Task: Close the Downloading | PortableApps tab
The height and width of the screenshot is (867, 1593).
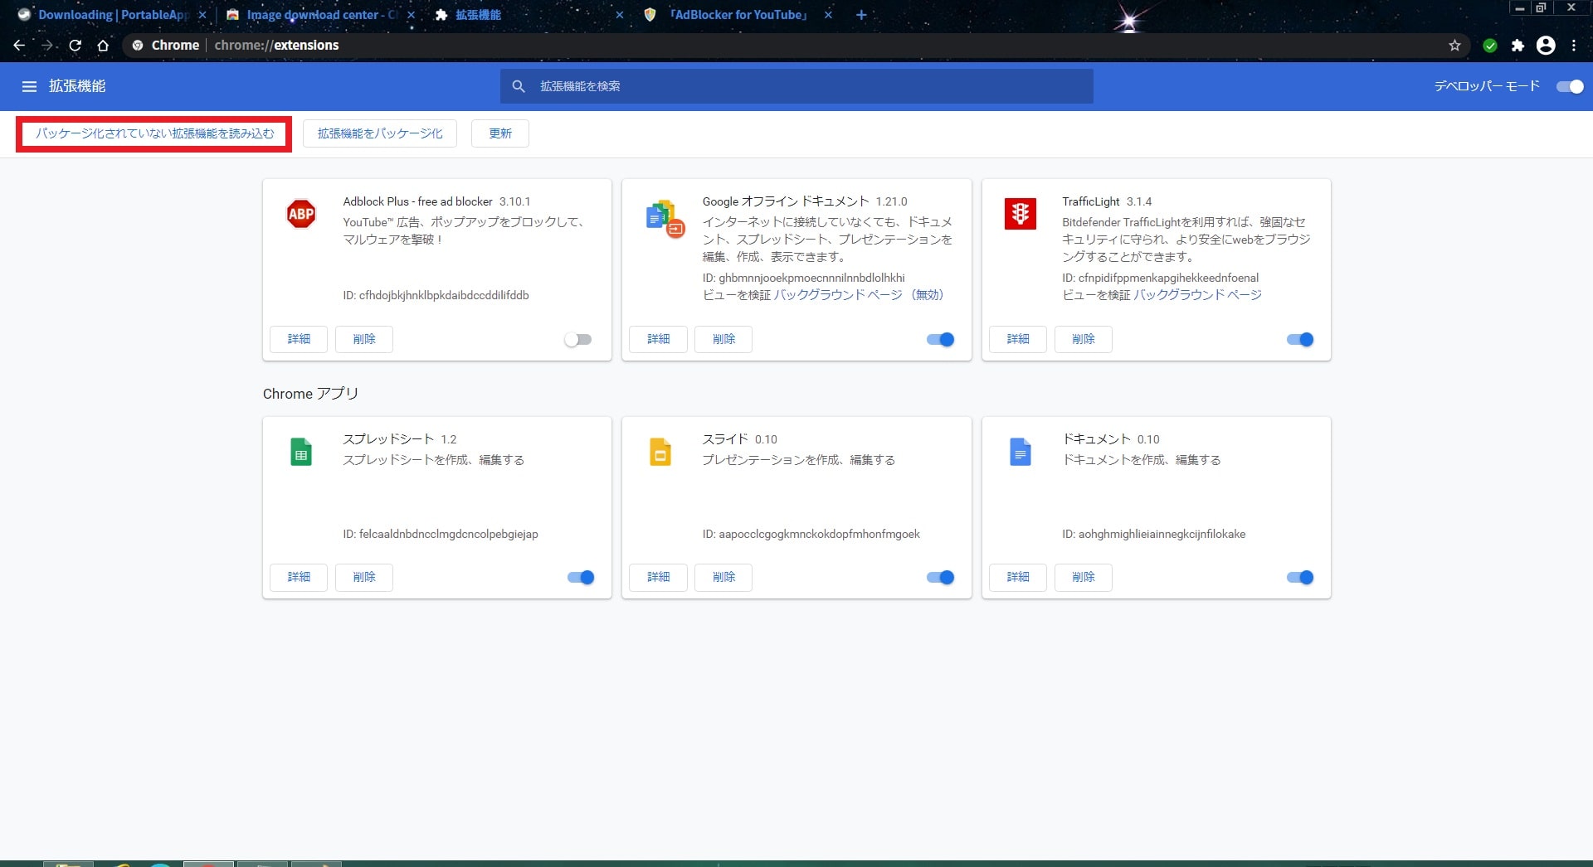Action: (x=202, y=15)
